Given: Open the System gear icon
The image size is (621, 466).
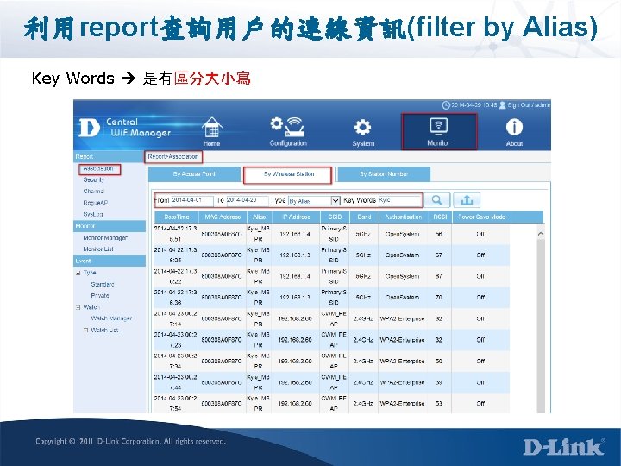Looking at the screenshot, I should [362, 128].
